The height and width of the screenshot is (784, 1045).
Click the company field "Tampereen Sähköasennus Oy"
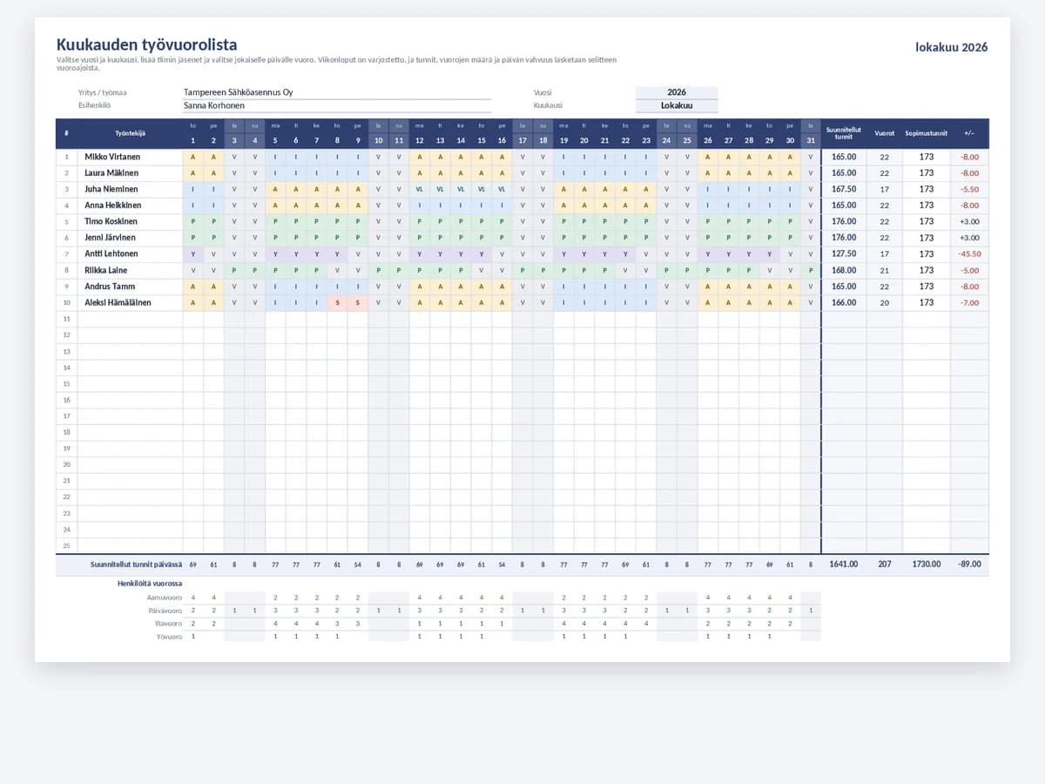click(x=337, y=92)
